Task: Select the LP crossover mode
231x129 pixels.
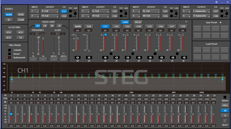Action: 59,26
